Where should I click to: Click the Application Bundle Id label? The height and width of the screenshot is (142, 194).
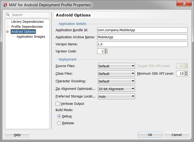pos(72,30)
